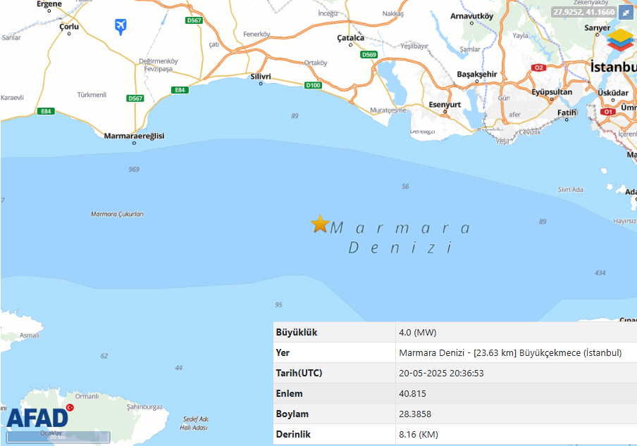Click the D100 road shield
637x446 pixels.
313,85
